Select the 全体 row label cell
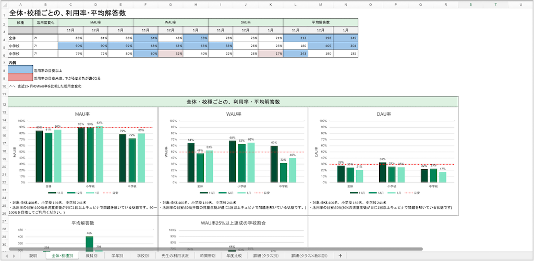The width and height of the screenshot is (534, 261). coord(20,38)
